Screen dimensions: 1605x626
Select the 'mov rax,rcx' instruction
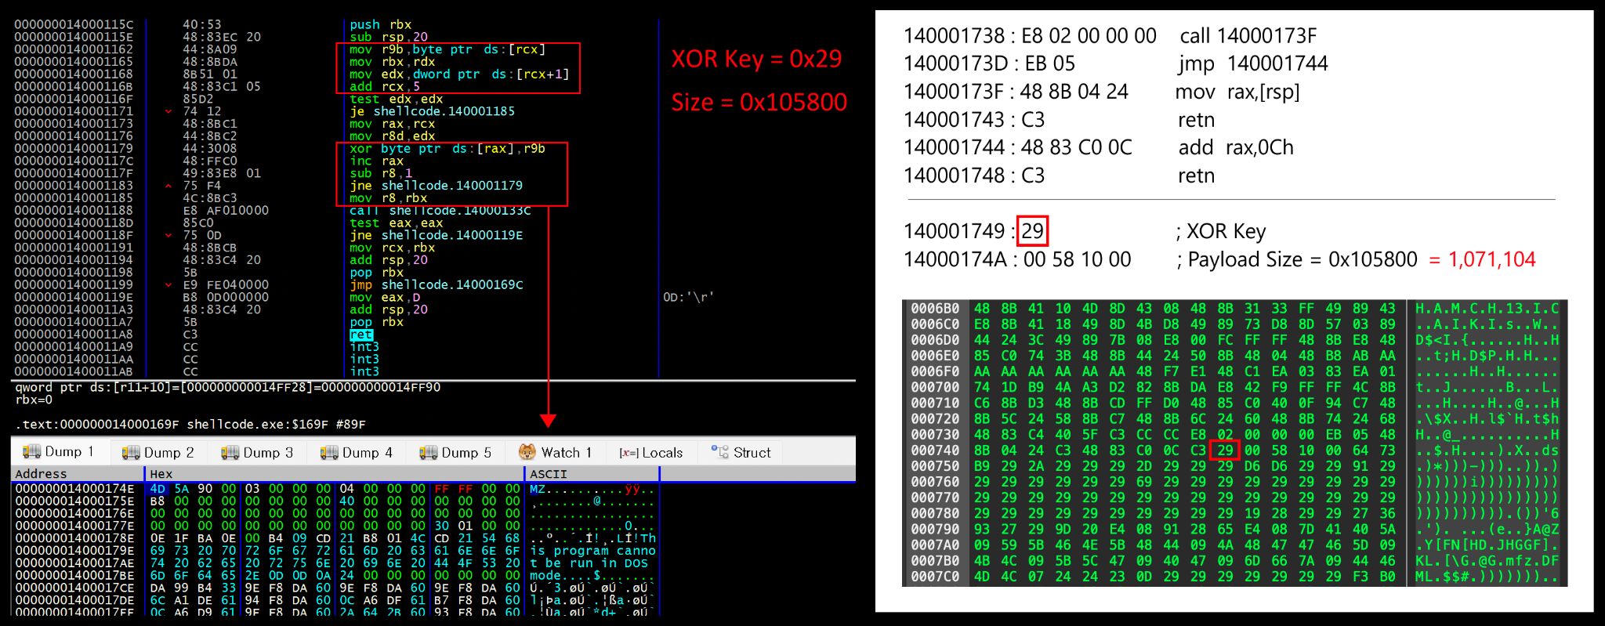393,124
